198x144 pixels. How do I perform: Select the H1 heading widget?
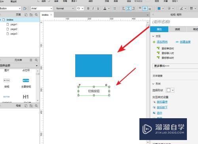tap(26, 97)
